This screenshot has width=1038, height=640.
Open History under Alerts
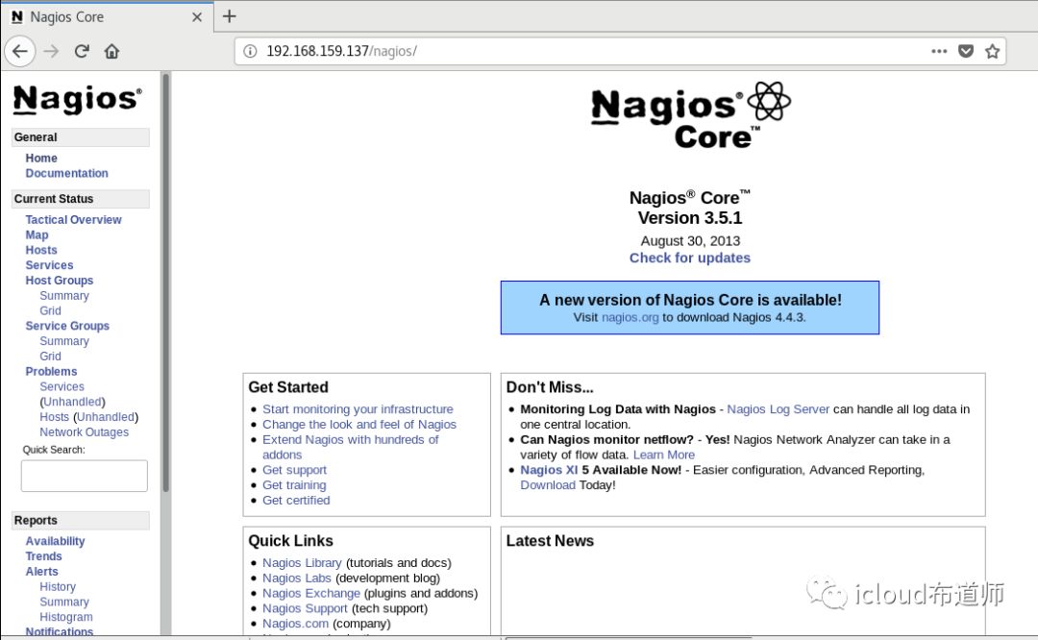(58, 587)
